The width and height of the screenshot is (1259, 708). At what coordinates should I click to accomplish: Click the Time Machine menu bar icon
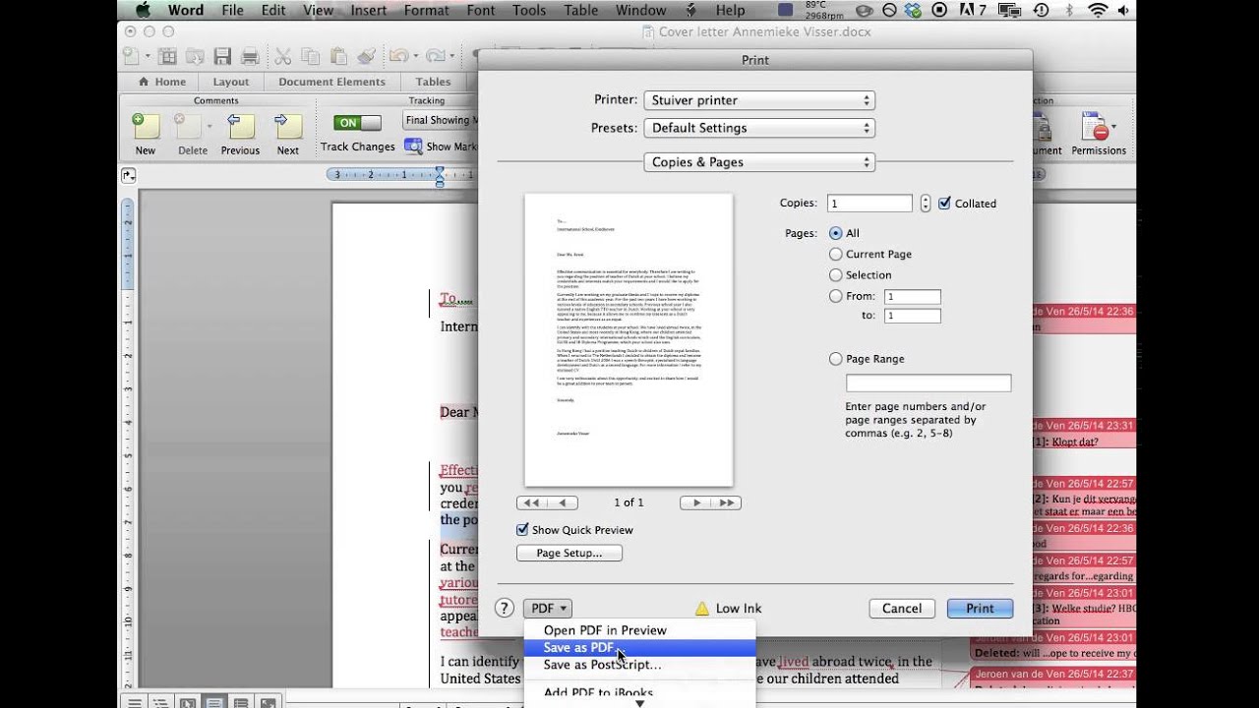(x=1041, y=10)
